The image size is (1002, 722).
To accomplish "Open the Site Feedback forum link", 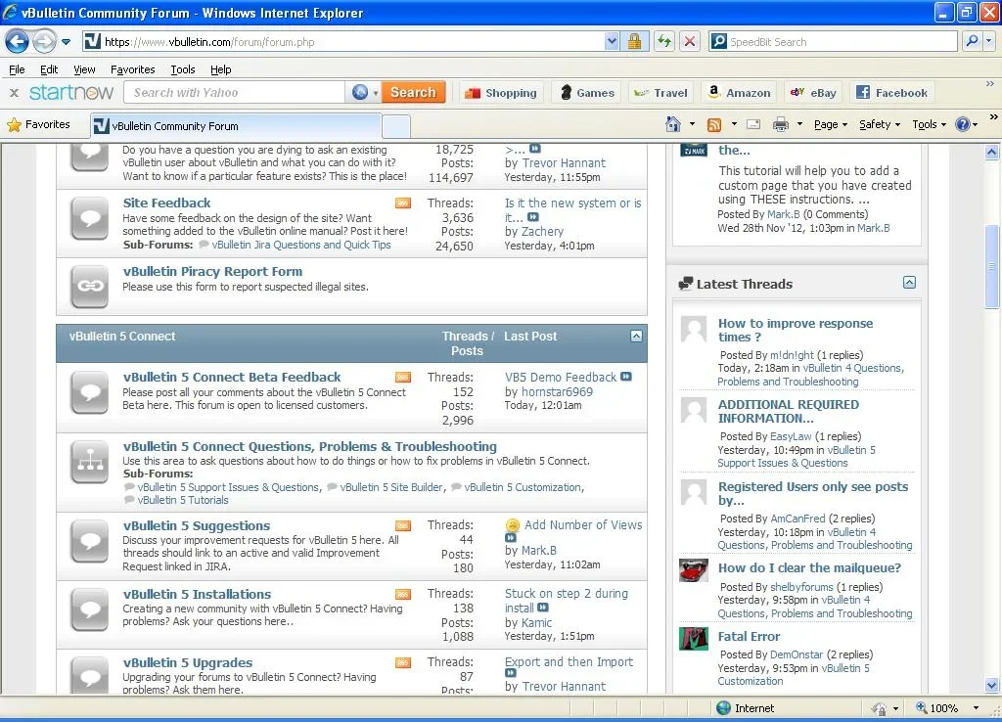I will pos(166,203).
